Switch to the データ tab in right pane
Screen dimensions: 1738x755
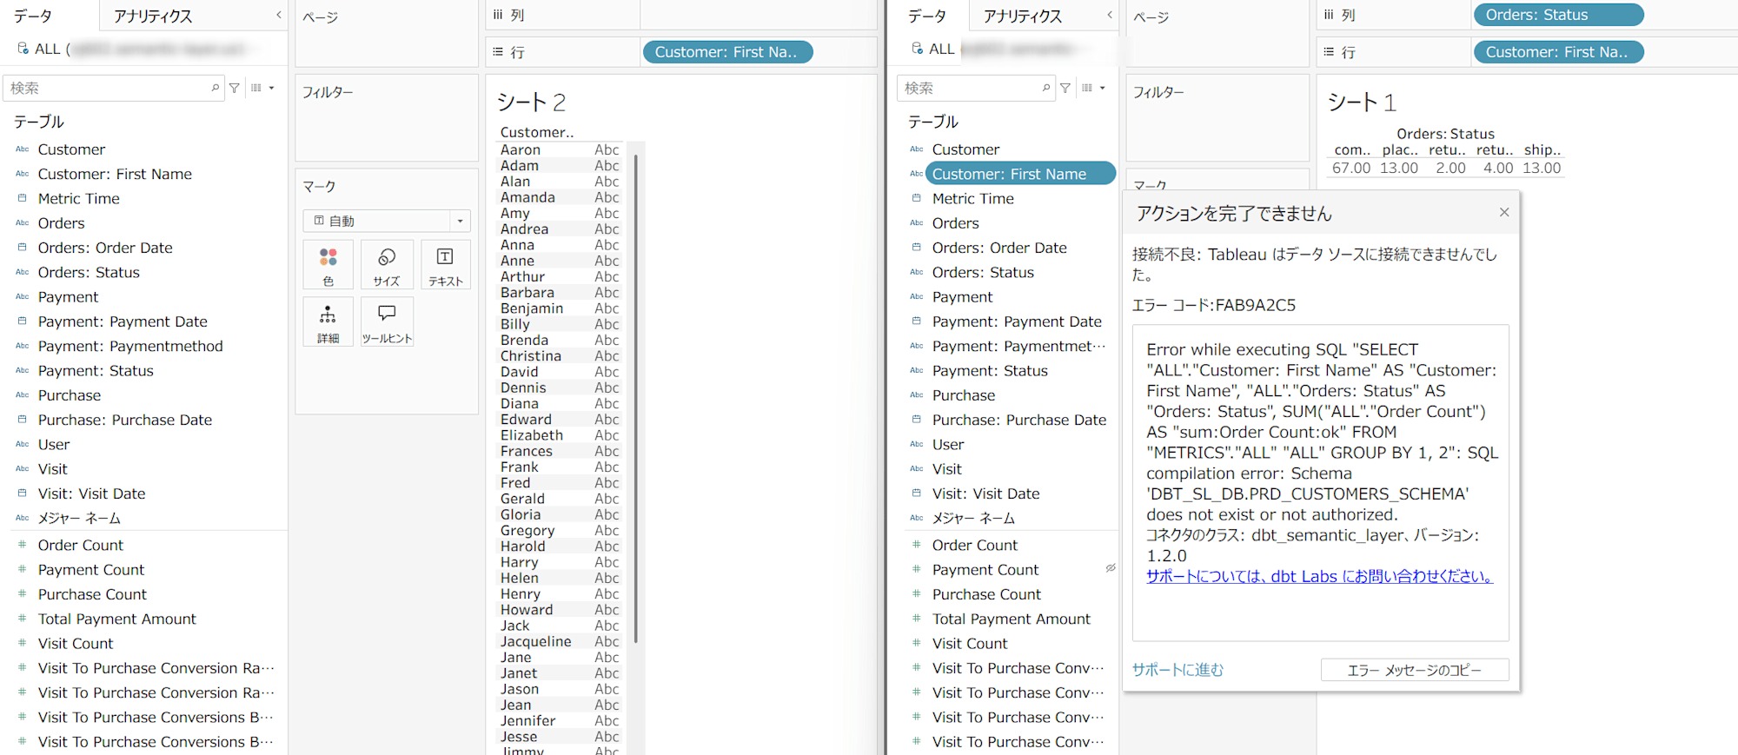[926, 16]
